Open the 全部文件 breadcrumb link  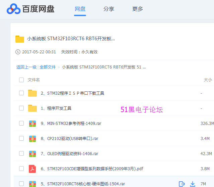48,67
